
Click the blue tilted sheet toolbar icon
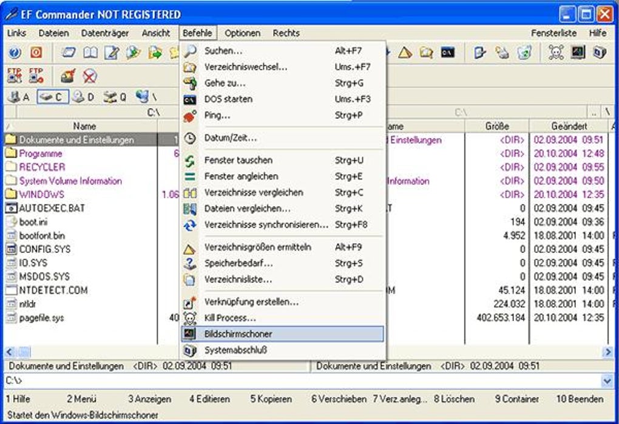pyautogui.click(x=69, y=52)
